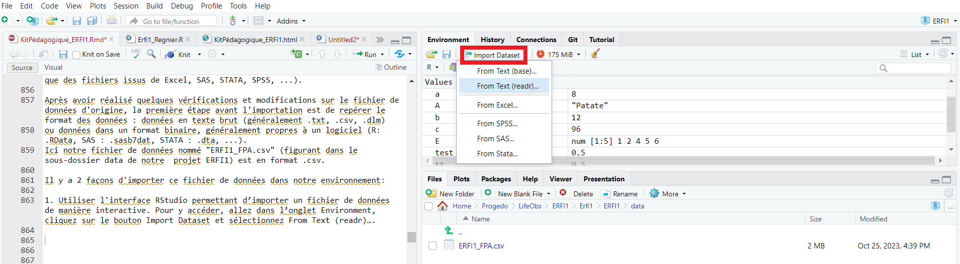Click the Knit yarn ball icon

[170, 54]
